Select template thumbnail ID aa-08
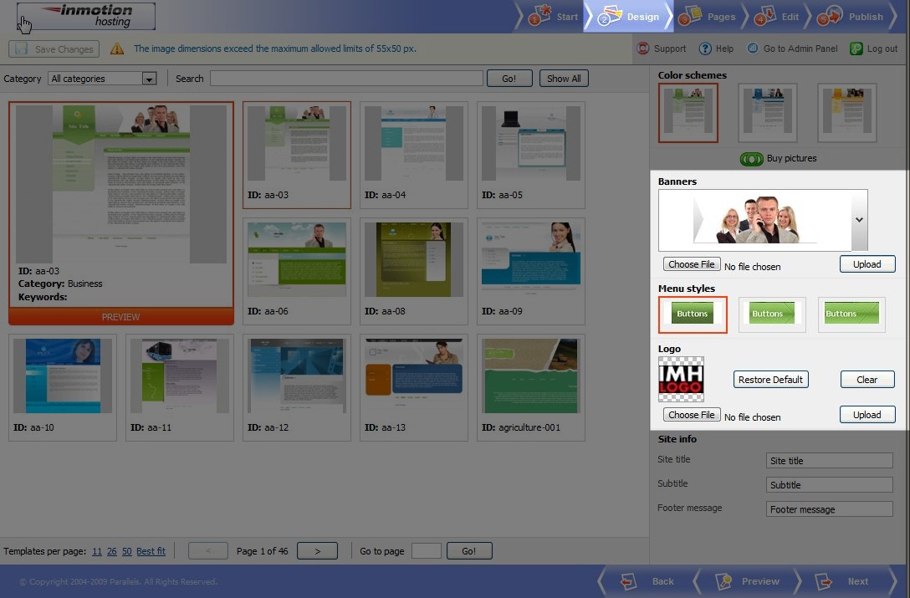 point(414,271)
